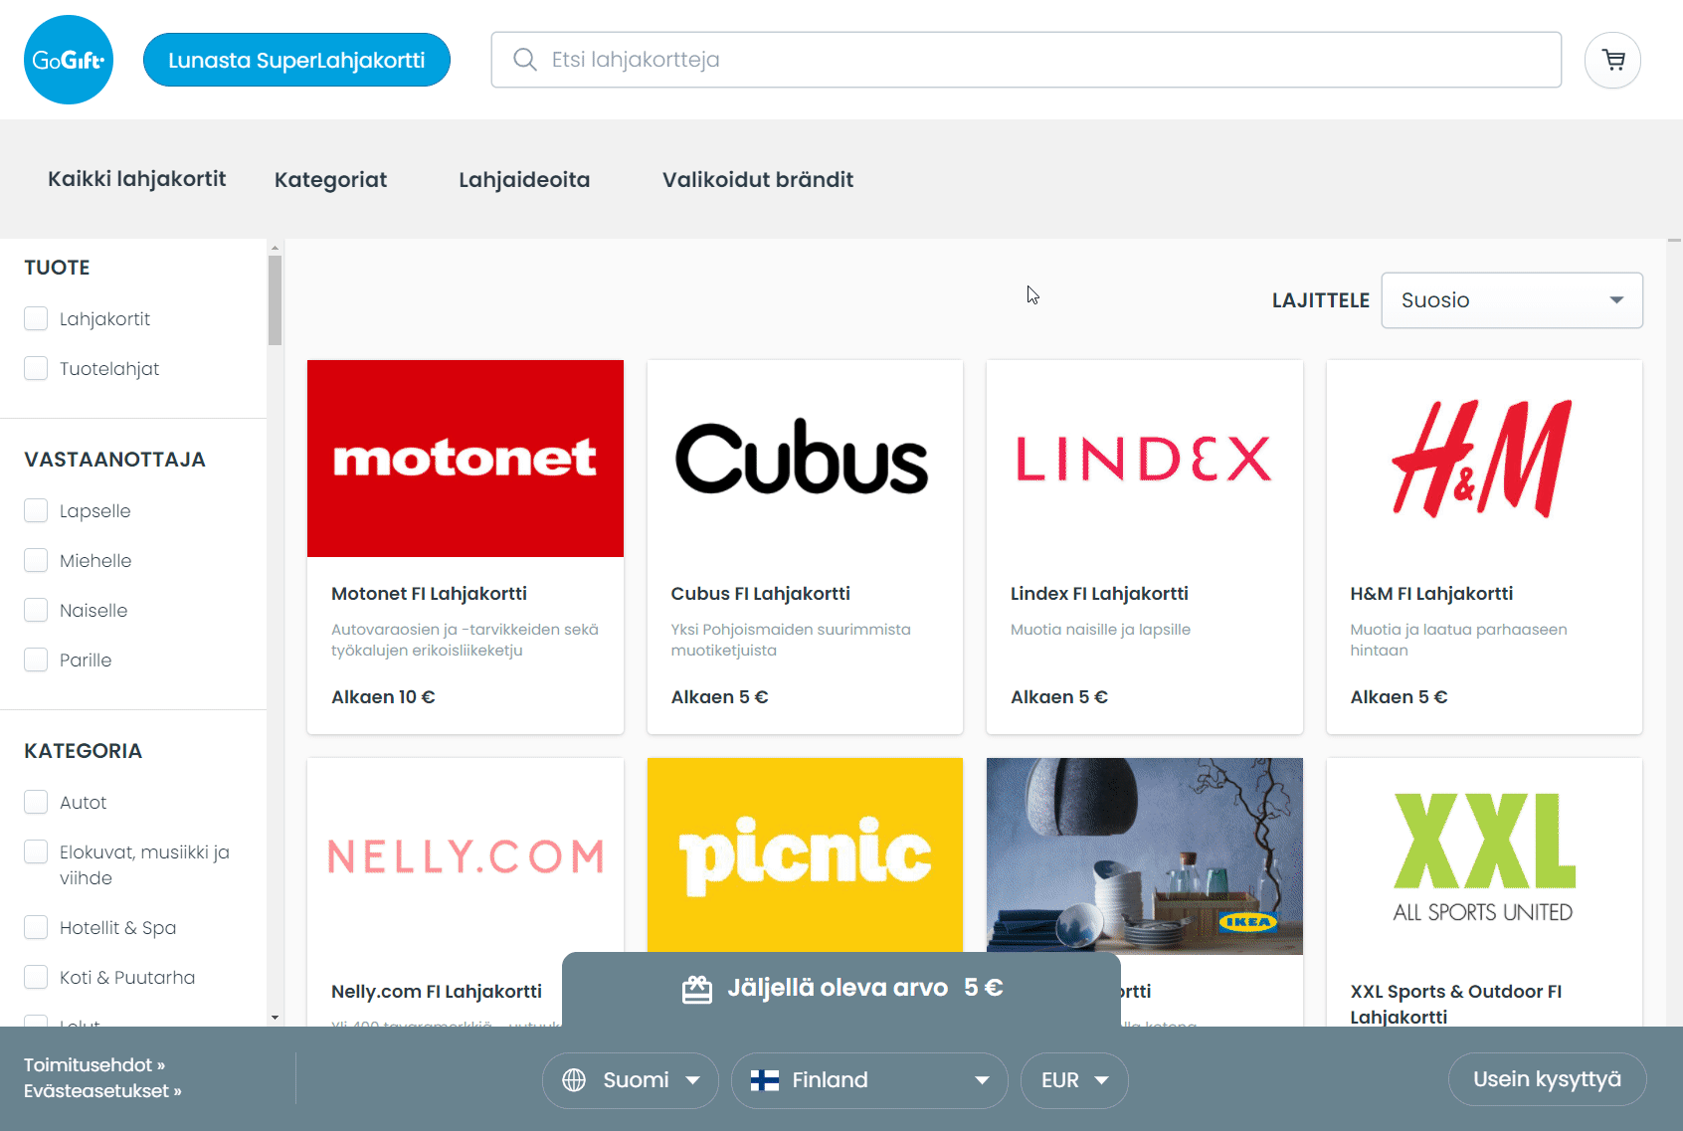Check the Lahjakortit checkbox
The width and height of the screenshot is (1683, 1131).
pyautogui.click(x=36, y=318)
